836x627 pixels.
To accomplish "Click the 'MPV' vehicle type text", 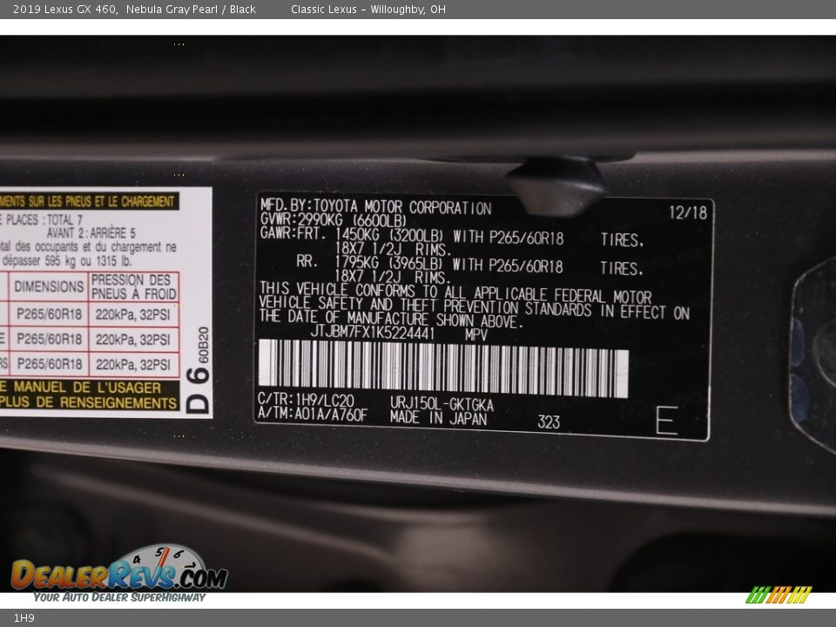I will click(x=475, y=334).
